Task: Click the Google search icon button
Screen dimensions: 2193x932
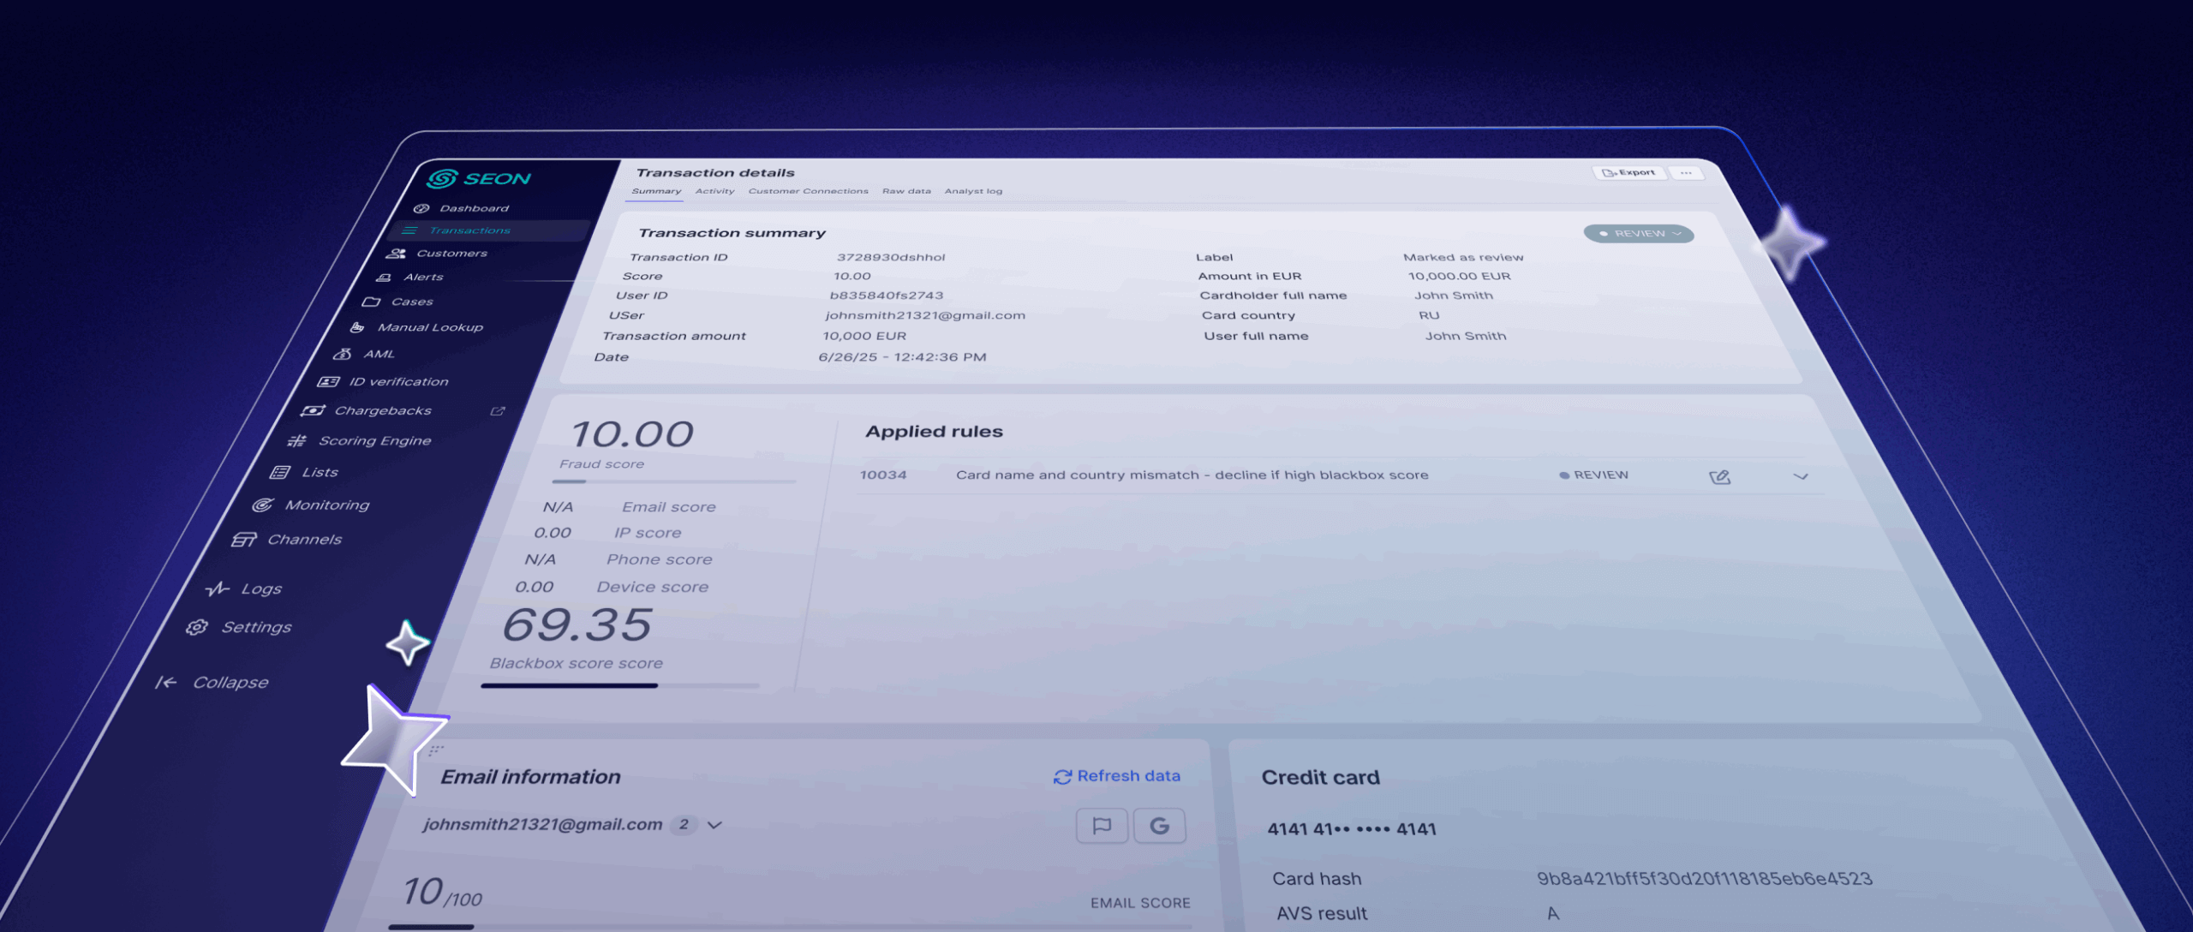Action: pos(1159,826)
